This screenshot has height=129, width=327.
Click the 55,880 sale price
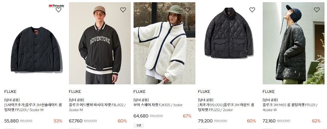tap(12, 121)
